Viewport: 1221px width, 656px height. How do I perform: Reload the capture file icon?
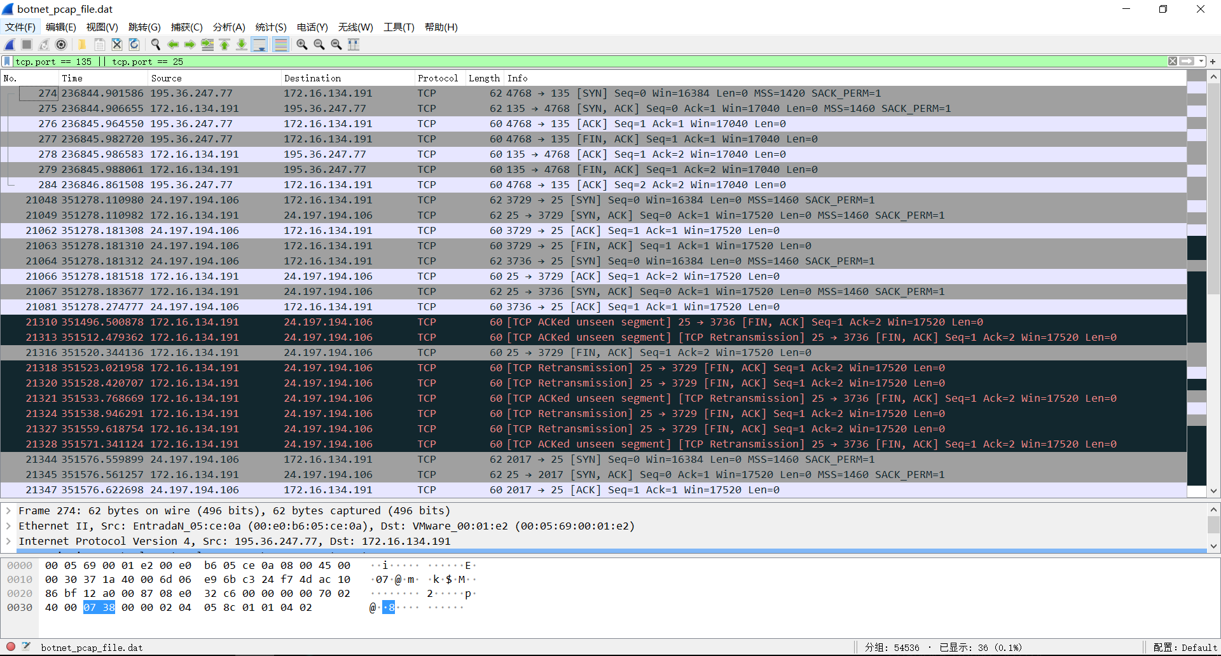coord(134,44)
